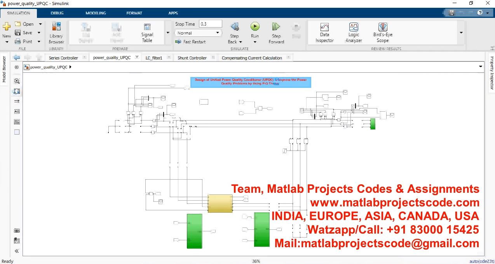The width and height of the screenshot is (495, 264).
Task: Launch the Logic Analyzer
Action: point(354,33)
